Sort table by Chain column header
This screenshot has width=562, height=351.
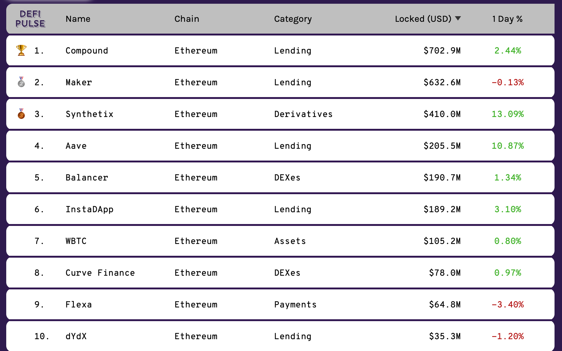(x=187, y=19)
